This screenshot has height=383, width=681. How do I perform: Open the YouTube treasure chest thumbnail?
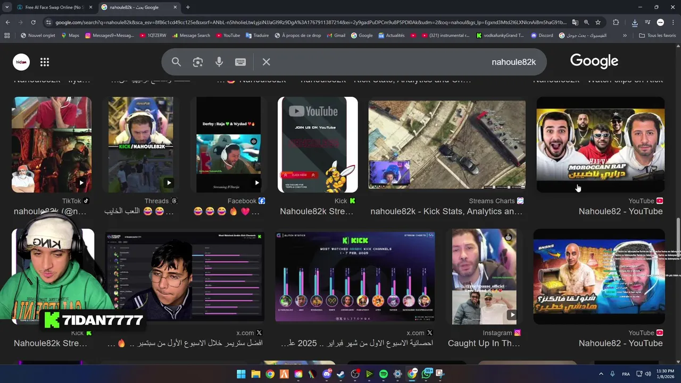599,277
